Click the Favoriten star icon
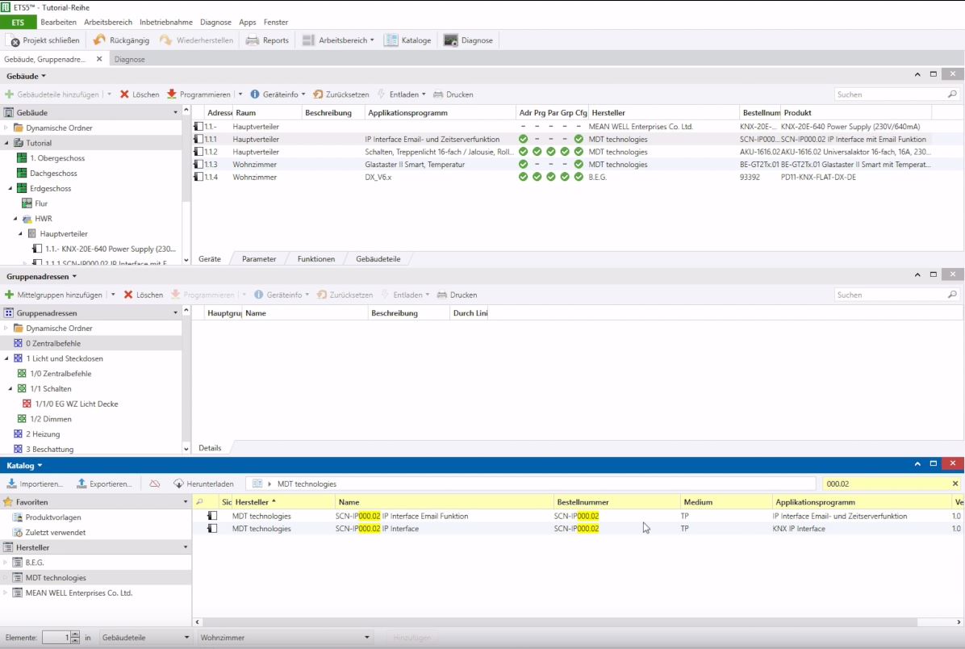The image size is (965, 649). click(8, 502)
